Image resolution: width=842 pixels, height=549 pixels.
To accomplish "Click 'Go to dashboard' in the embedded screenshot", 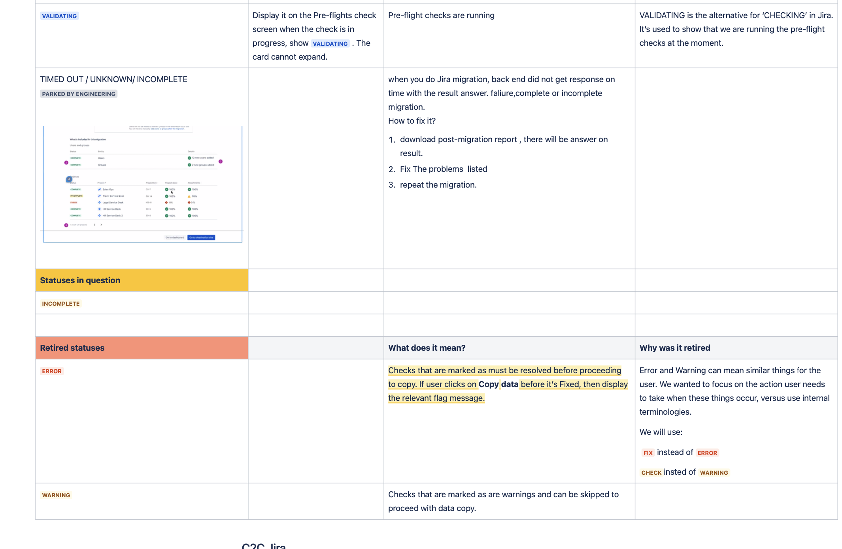I will pos(175,237).
